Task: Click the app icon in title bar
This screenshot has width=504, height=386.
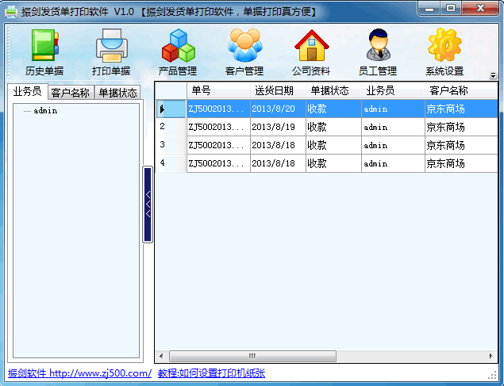Action: pos(11,10)
